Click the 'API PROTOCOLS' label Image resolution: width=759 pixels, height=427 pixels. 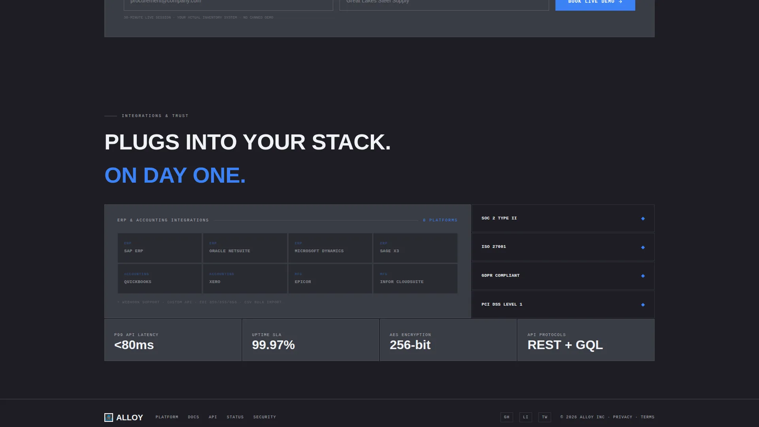tap(546, 335)
